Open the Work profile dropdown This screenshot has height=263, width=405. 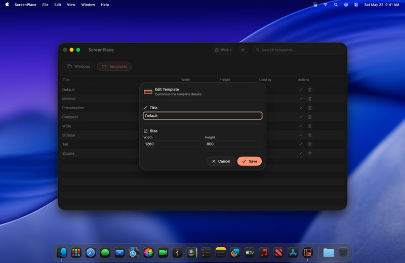[223, 50]
